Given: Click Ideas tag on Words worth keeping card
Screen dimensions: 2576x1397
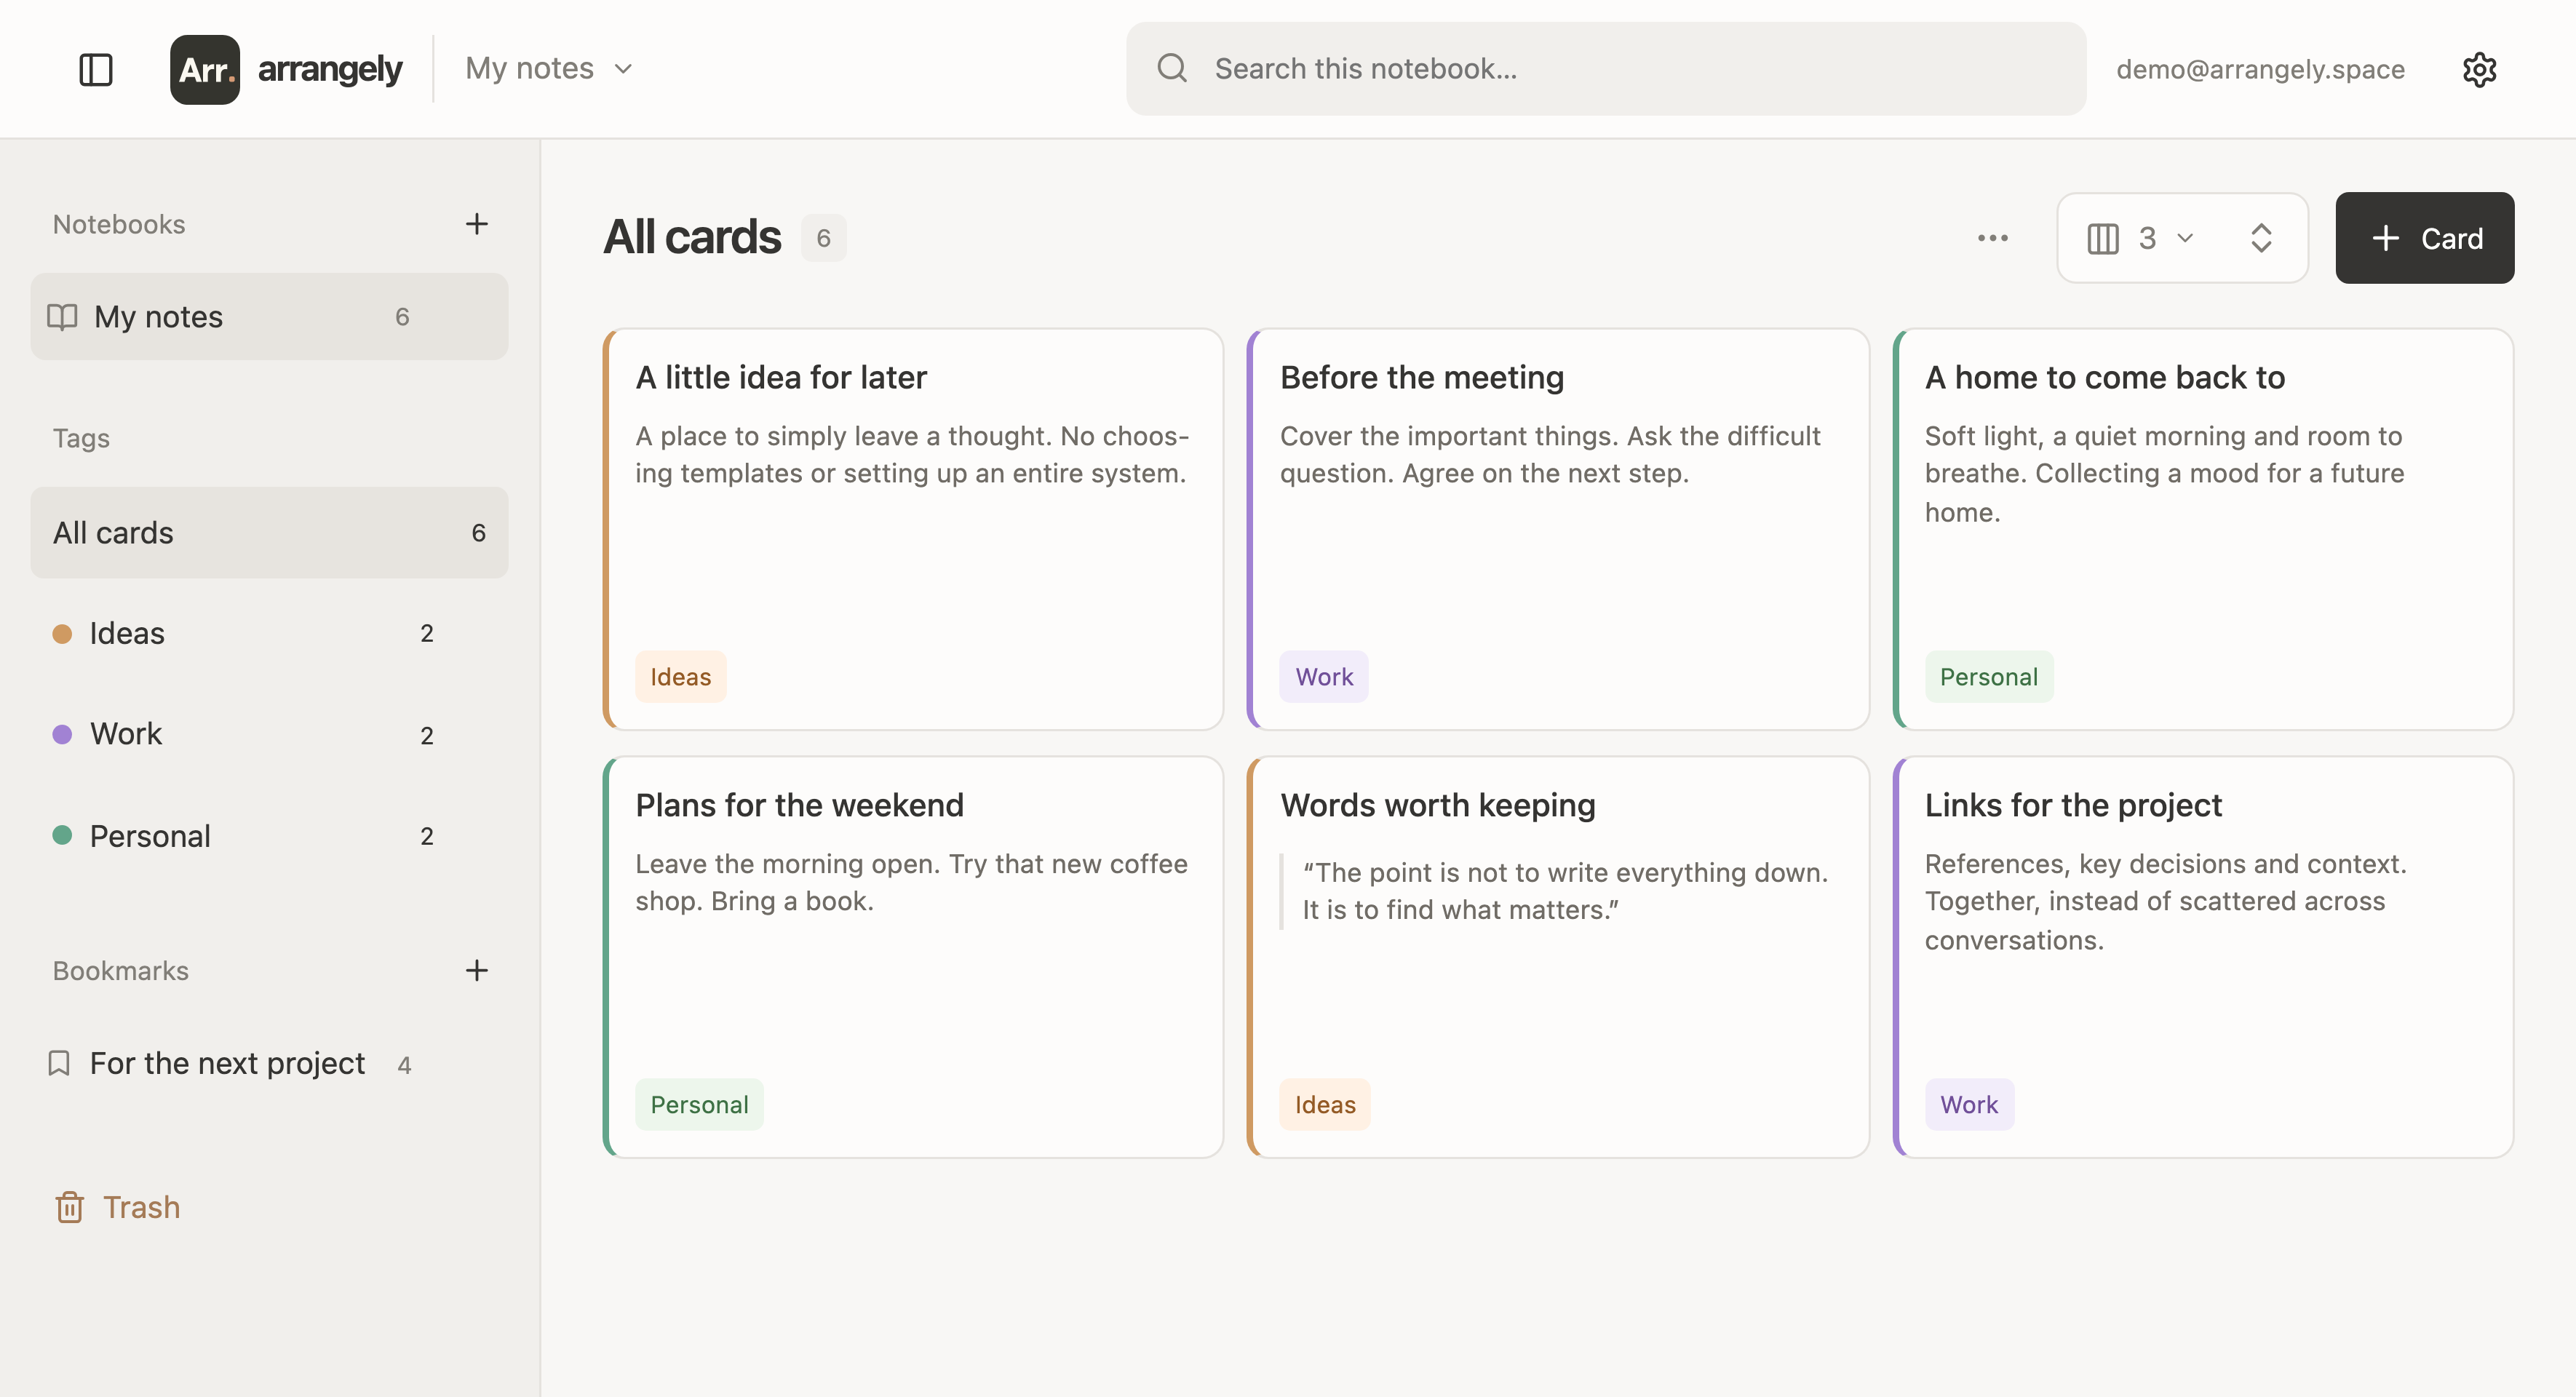Looking at the screenshot, I should click(x=1325, y=1104).
